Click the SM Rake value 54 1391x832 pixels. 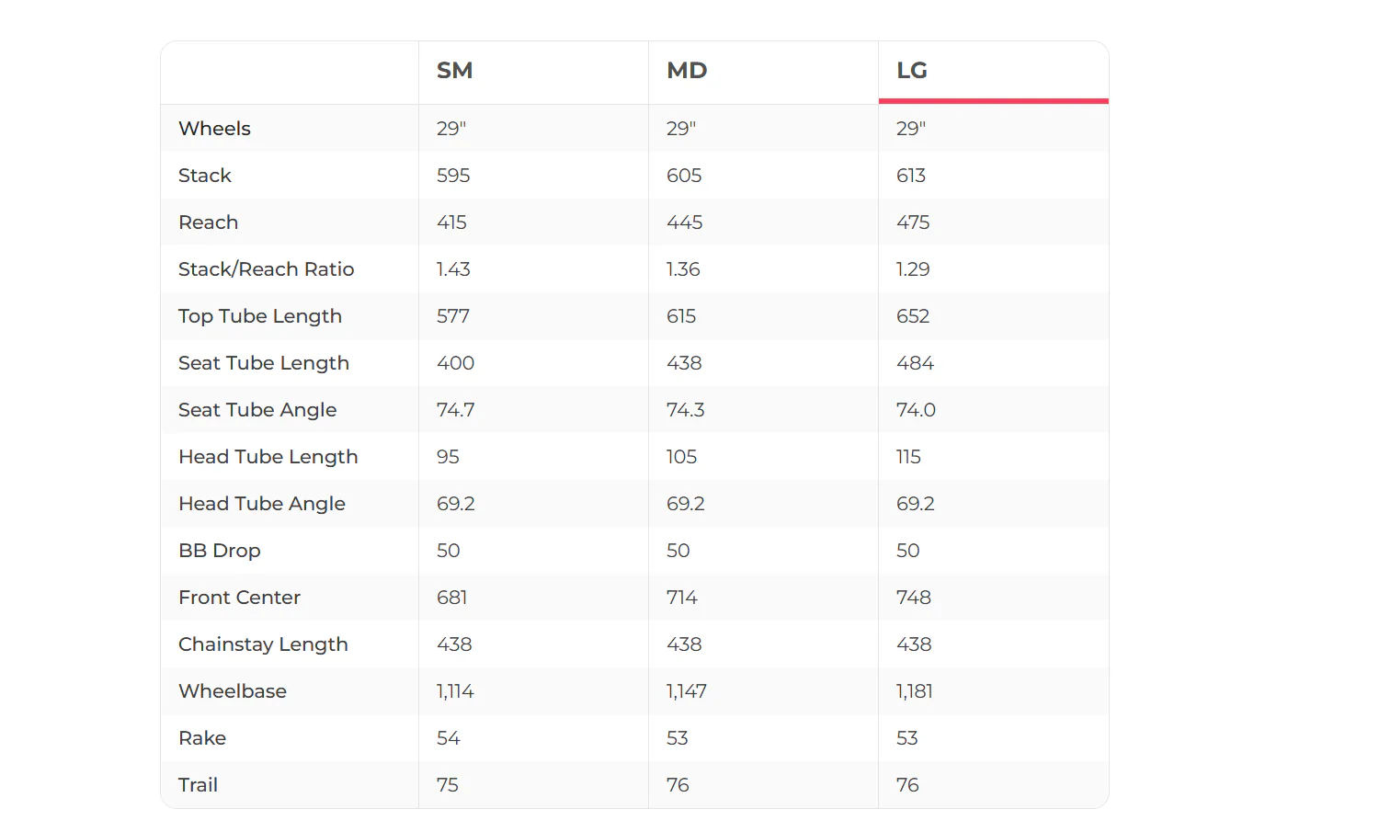point(448,738)
